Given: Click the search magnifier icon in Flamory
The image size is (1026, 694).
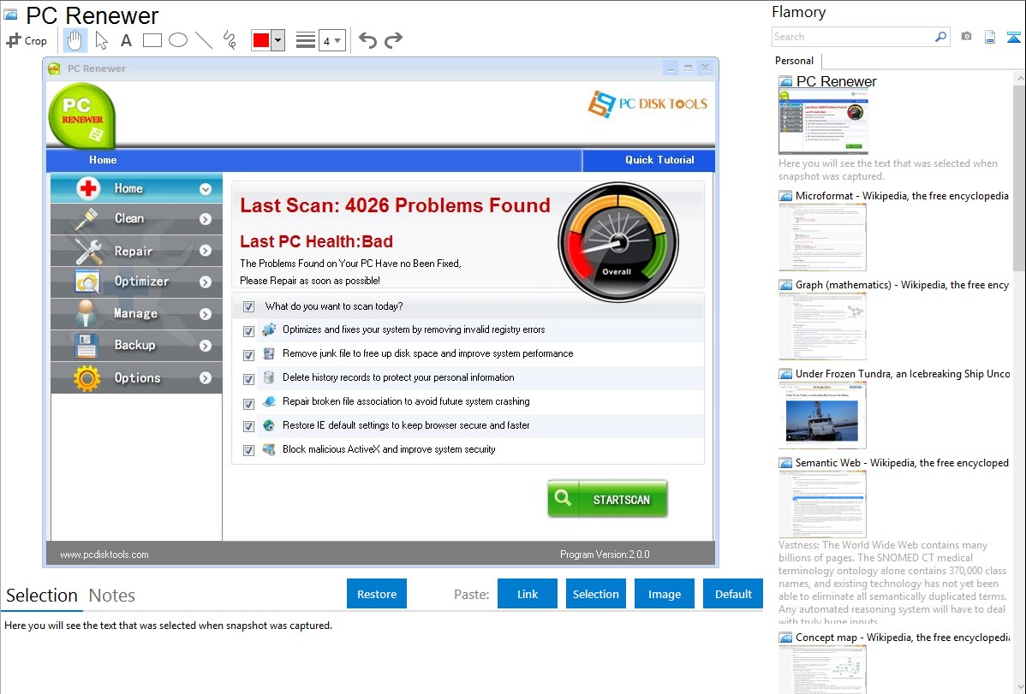Looking at the screenshot, I should point(940,37).
